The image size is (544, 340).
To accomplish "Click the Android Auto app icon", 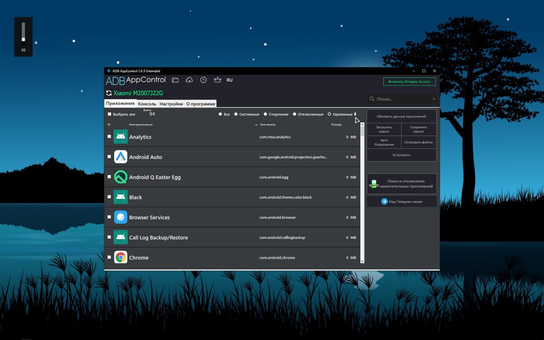I will coord(121,157).
